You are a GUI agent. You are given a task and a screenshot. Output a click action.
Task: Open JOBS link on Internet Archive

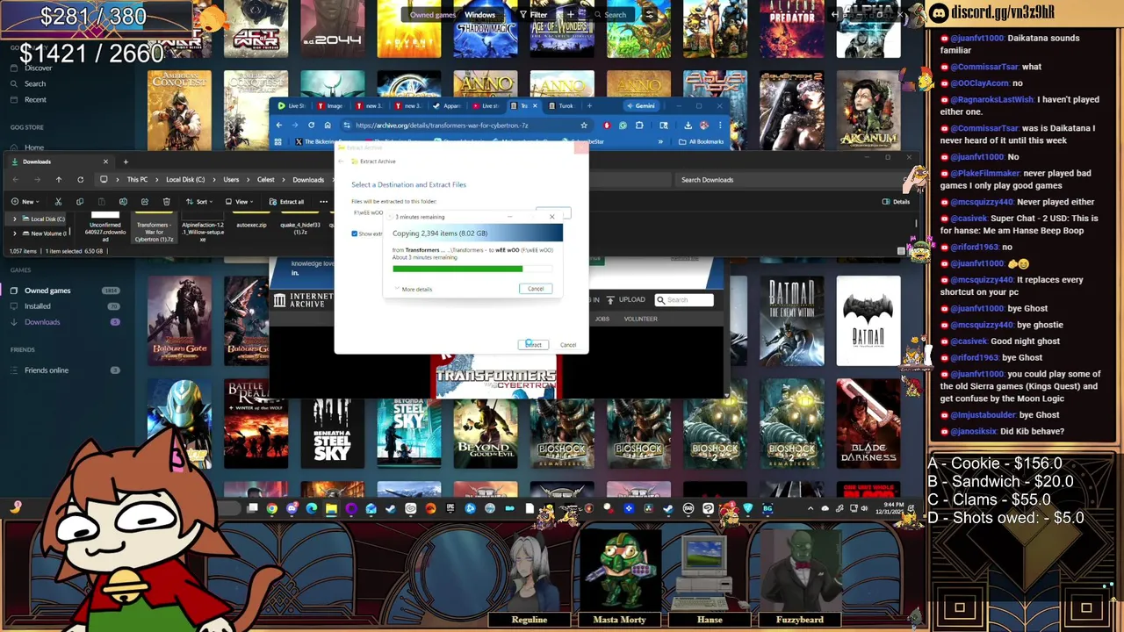(602, 319)
